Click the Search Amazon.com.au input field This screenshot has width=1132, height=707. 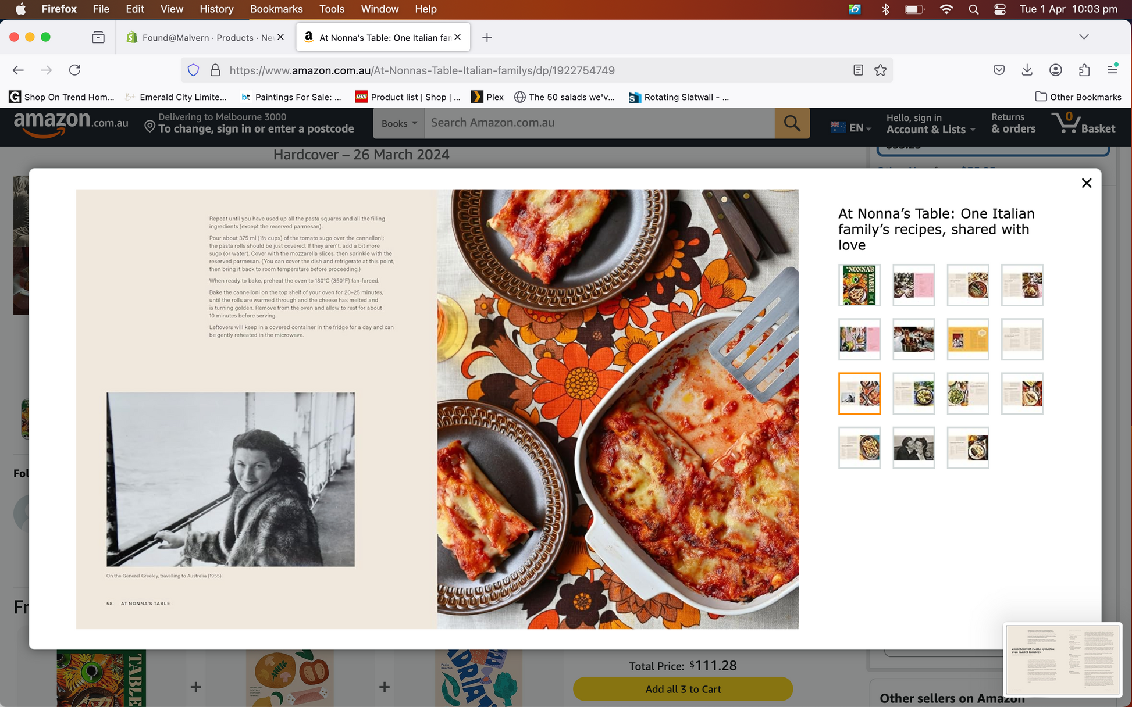[x=599, y=123]
